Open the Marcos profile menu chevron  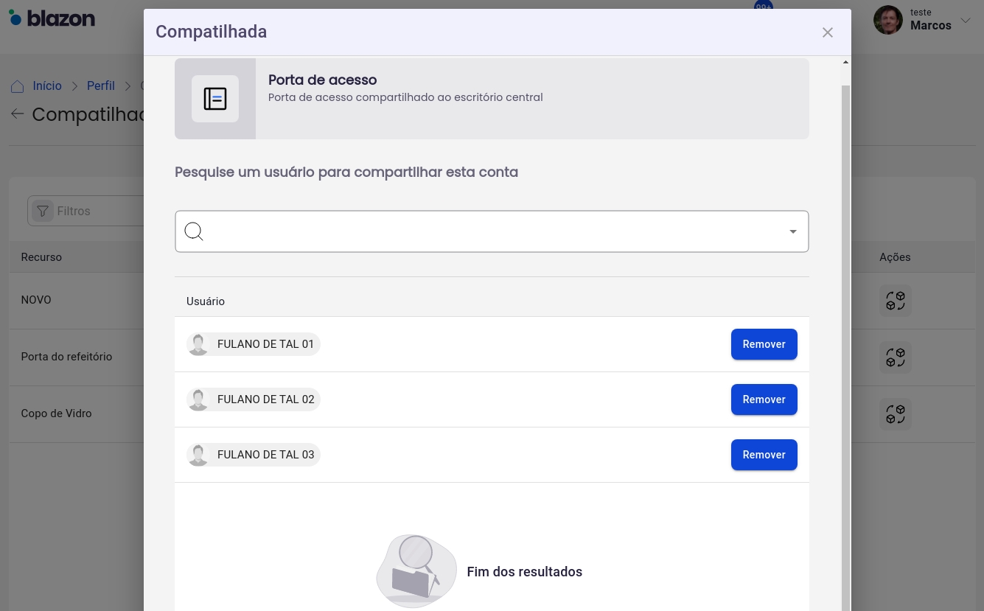[x=966, y=20]
